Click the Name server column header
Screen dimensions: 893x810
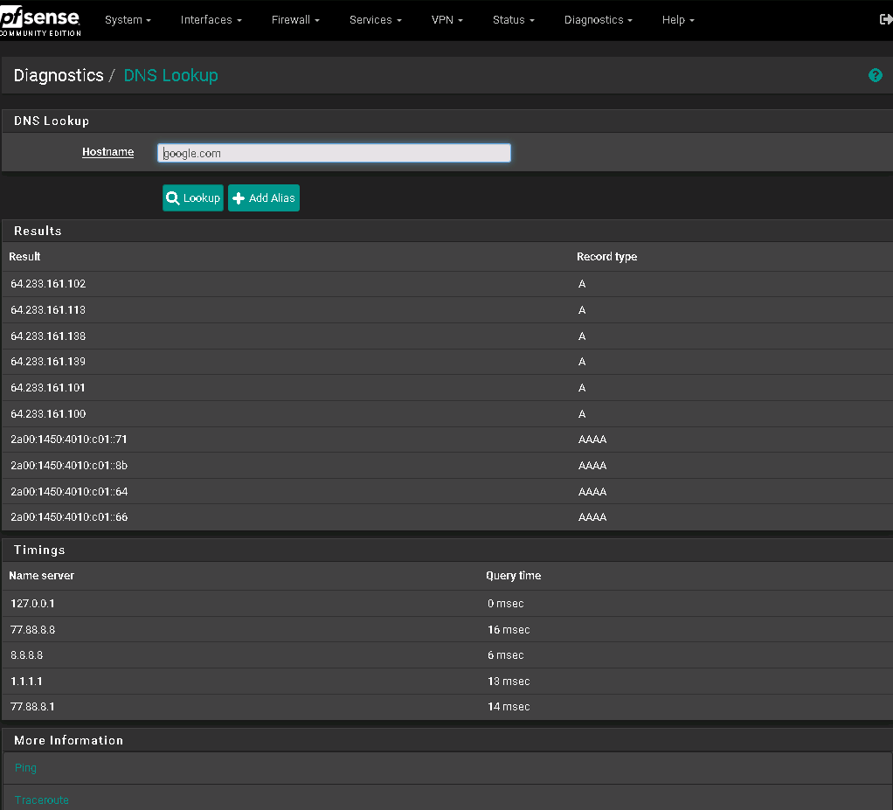[42, 576]
